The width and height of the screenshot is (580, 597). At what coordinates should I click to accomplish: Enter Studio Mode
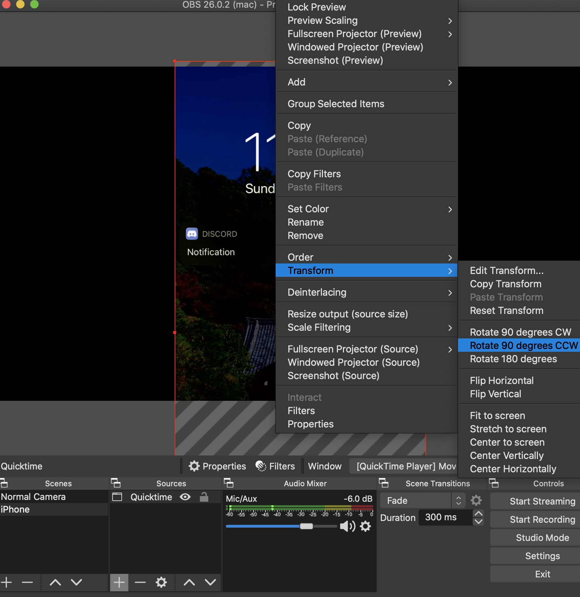coord(535,537)
